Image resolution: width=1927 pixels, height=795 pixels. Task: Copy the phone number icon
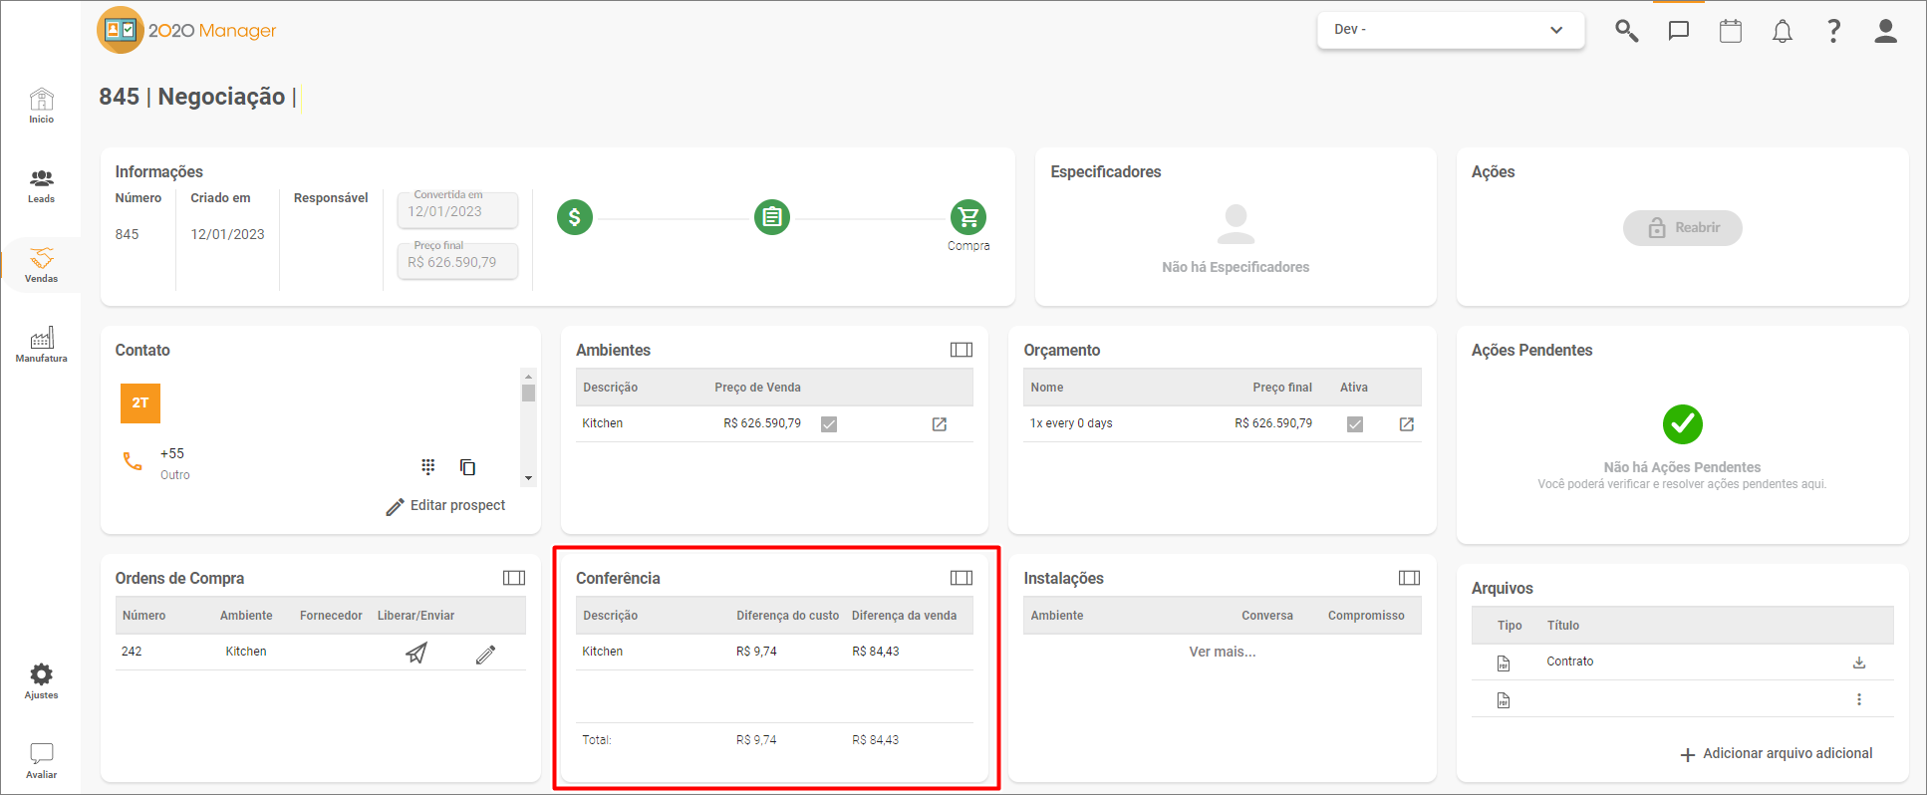[467, 466]
